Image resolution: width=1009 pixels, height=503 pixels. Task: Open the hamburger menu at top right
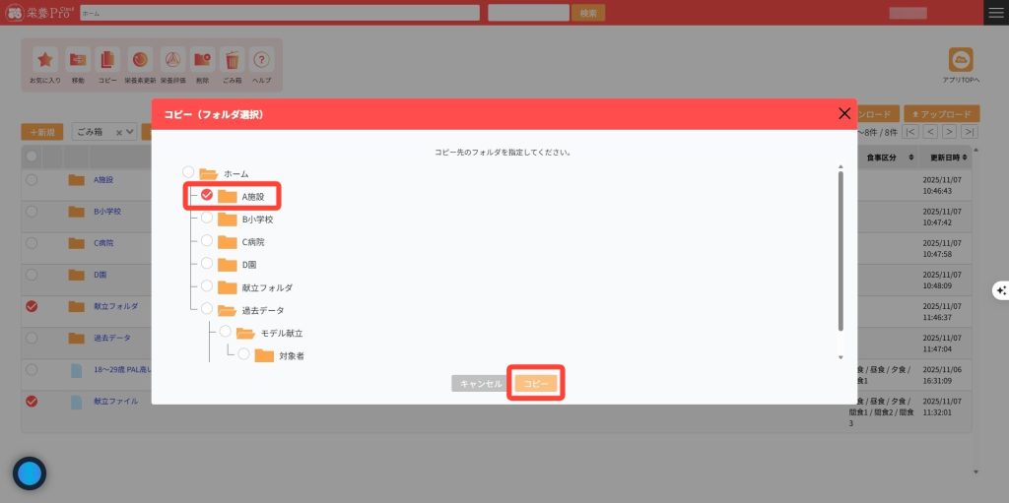click(x=995, y=13)
